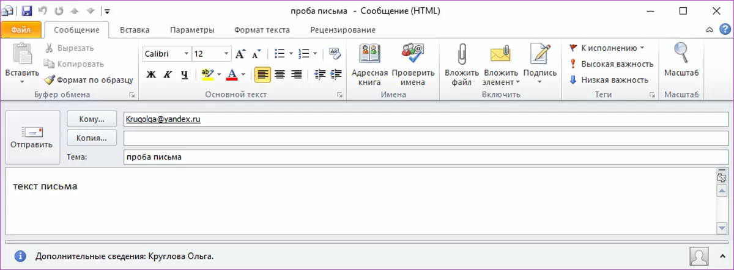Viewport: 734px width, 270px height.
Task: Click the Krugolga@yandex.ru recipient address
Action: (x=163, y=120)
